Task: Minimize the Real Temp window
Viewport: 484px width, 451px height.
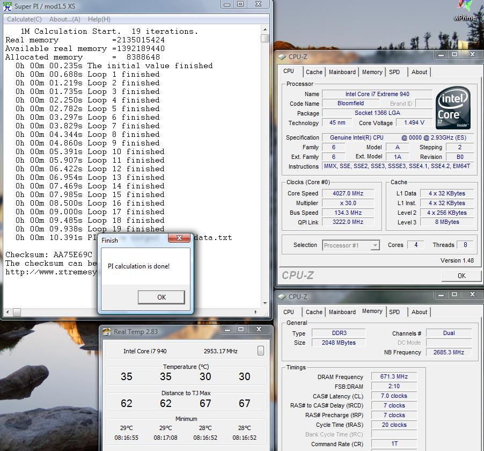Action: click(228, 330)
